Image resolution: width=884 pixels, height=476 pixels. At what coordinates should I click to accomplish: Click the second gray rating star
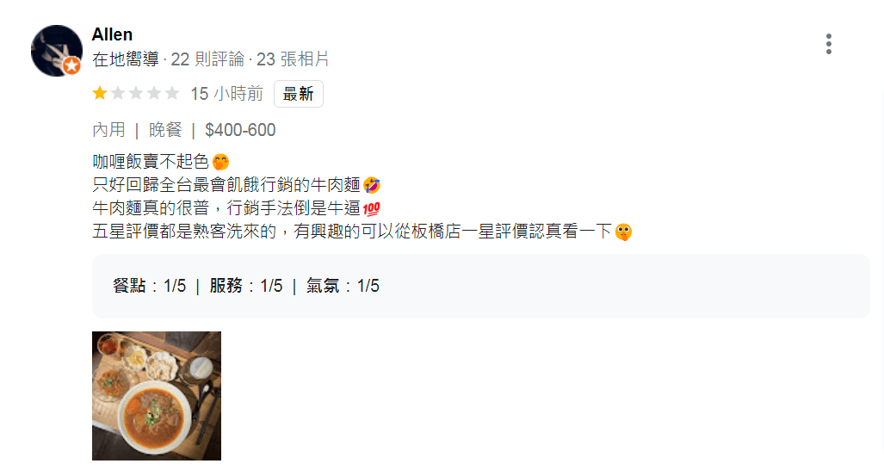coord(118,93)
